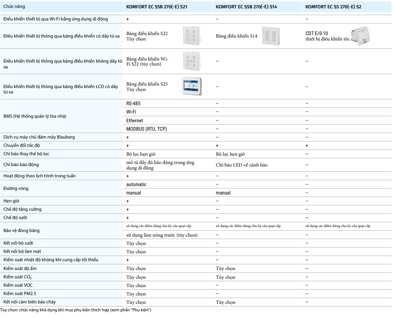This screenshot has width=394, height=318.
Task: Click 'Hoạt động theo lịch trình trong tuần' label
Action: tap(39, 176)
